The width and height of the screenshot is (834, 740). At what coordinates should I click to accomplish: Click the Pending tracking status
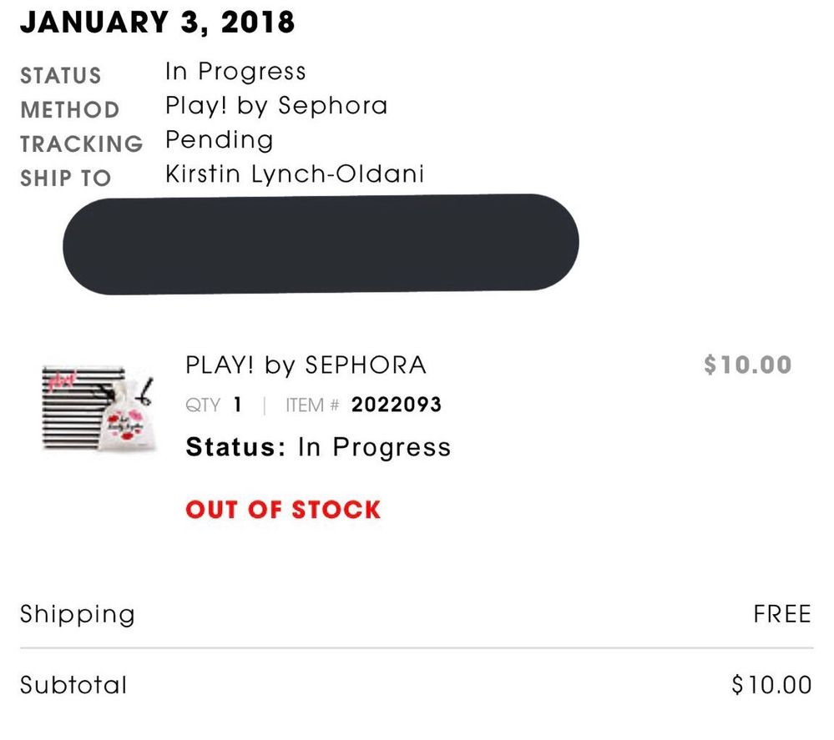tap(220, 141)
